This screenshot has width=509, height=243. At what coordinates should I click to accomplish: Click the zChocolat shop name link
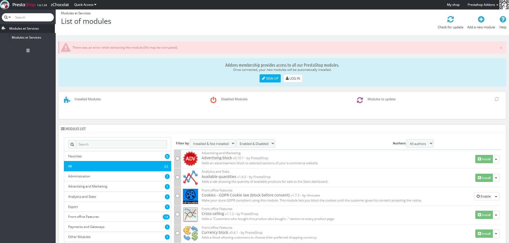[x=60, y=5]
